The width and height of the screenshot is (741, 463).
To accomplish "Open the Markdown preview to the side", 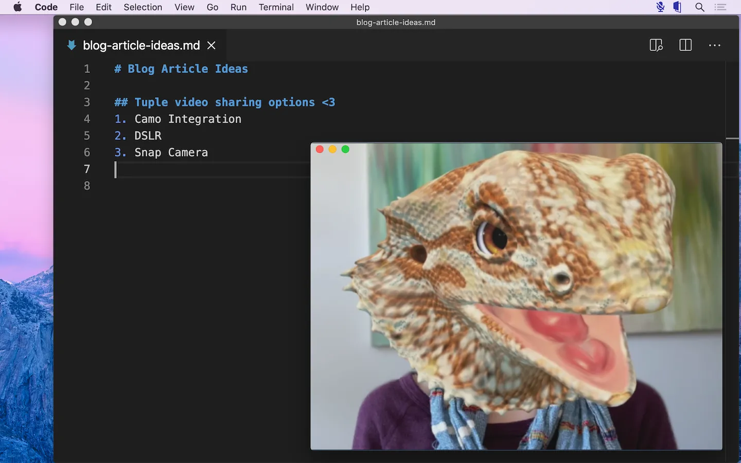I will tap(656, 45).
